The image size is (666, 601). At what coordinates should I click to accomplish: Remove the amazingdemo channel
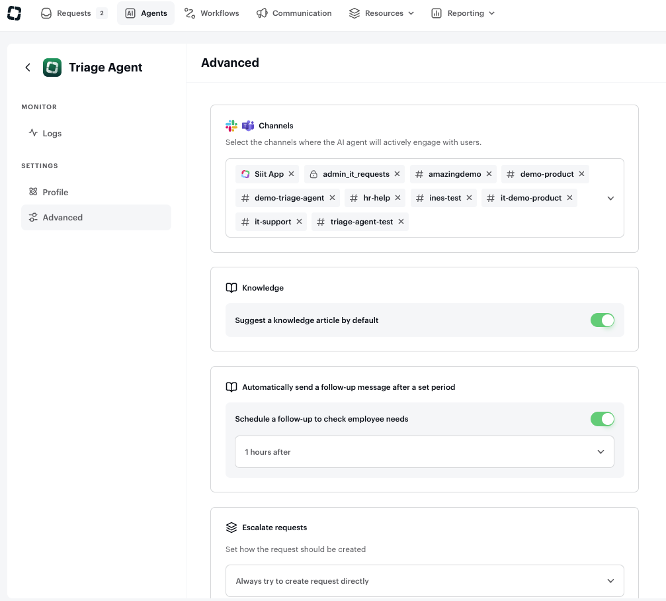tap(489, 174)
